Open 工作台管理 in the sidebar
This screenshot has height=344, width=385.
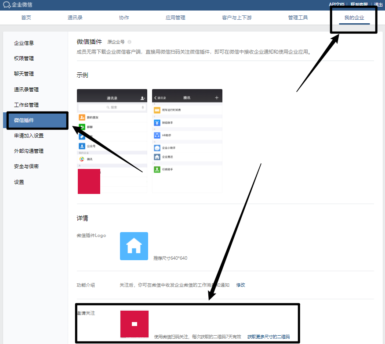[x=26, y=105]
